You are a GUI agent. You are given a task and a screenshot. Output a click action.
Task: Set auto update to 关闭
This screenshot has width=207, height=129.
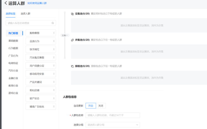click(x=101, y=106)
